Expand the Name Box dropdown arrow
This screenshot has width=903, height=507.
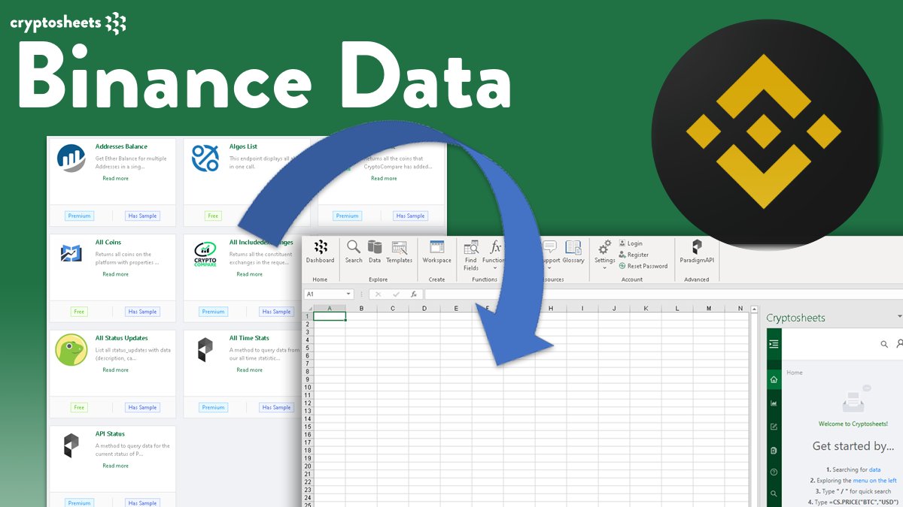tap(348, 294)
